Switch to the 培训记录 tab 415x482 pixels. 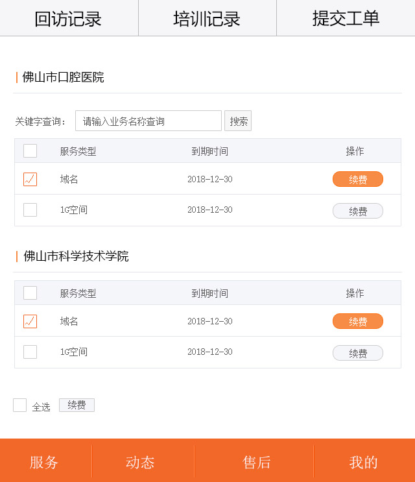[x=207, y=18]
